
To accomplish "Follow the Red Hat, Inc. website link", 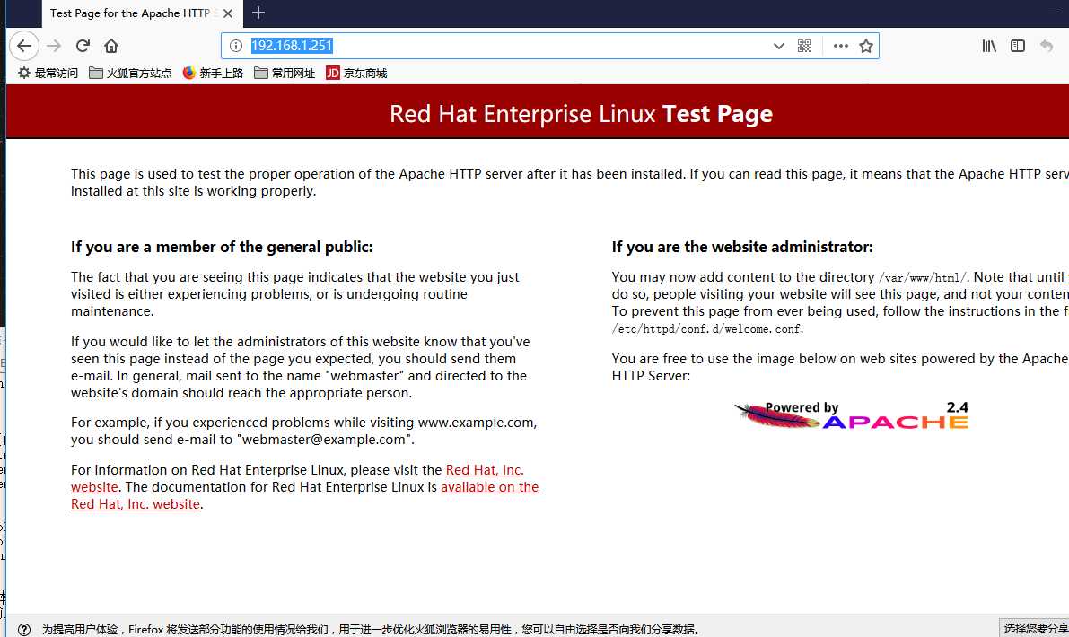I will click(485, 470).
